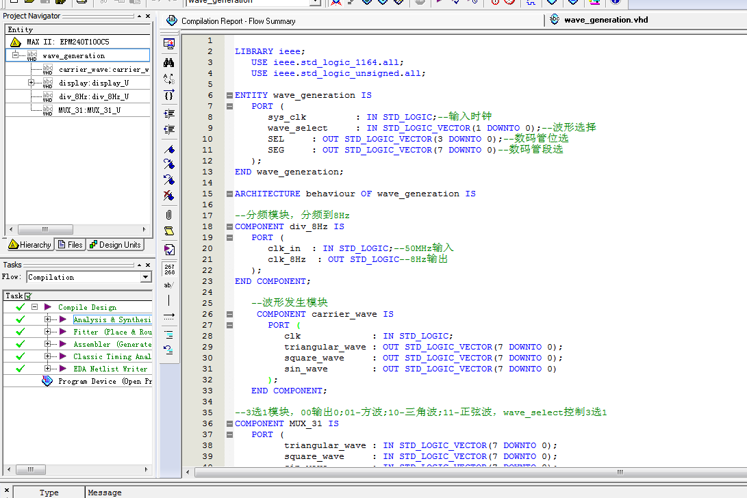Viewport: 747px width, 498px height.
Task: Click the Clear All Bookmarks red-X icon
Action: (169, 196)
